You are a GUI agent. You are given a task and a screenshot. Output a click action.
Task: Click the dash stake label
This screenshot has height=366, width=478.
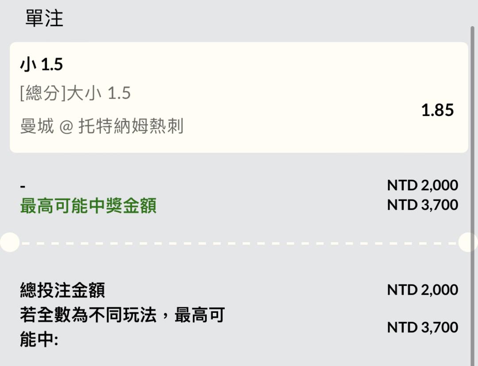point(23,186)
